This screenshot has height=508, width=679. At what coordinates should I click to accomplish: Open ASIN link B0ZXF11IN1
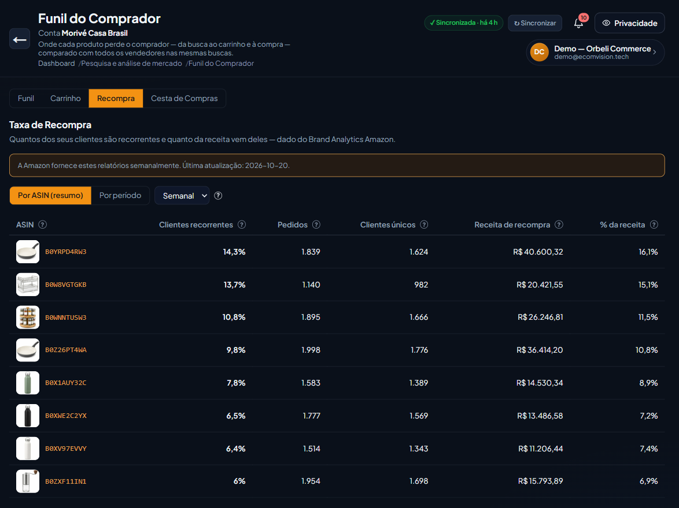click(66, 481)
